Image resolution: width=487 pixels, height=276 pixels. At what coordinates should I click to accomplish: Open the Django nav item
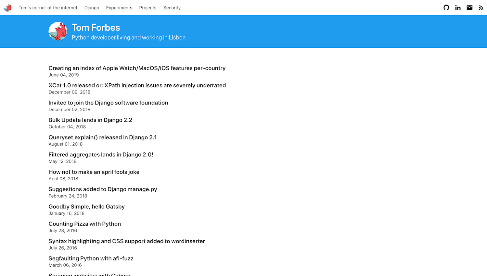[92, 8]
